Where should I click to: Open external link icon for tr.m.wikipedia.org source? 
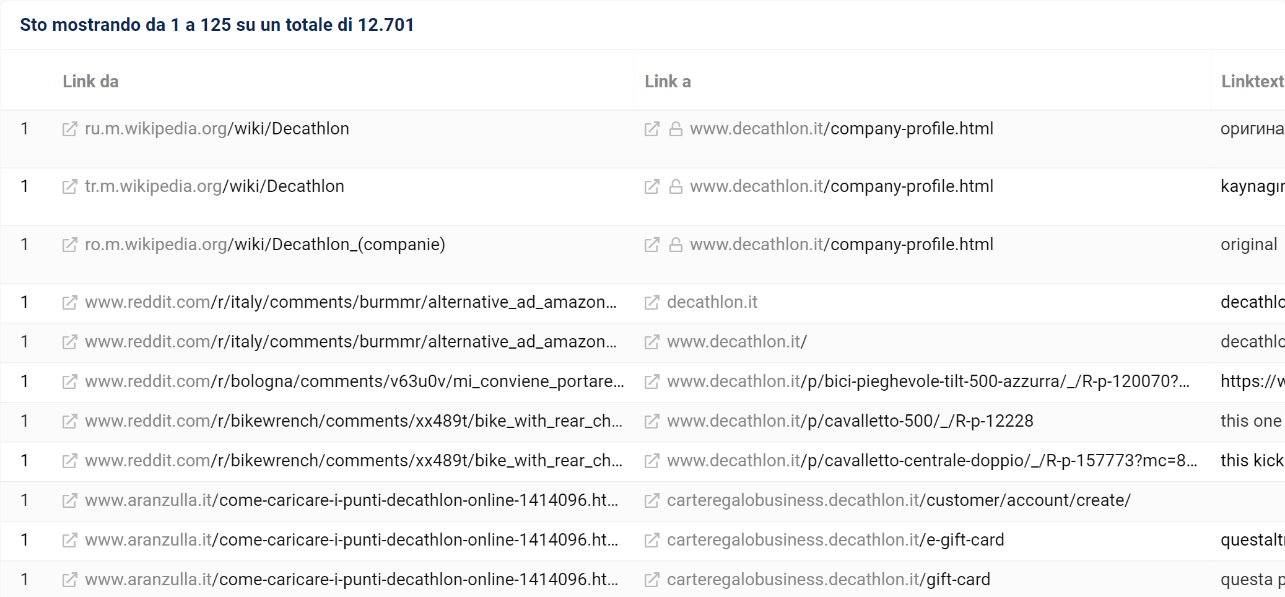point(69,186)
